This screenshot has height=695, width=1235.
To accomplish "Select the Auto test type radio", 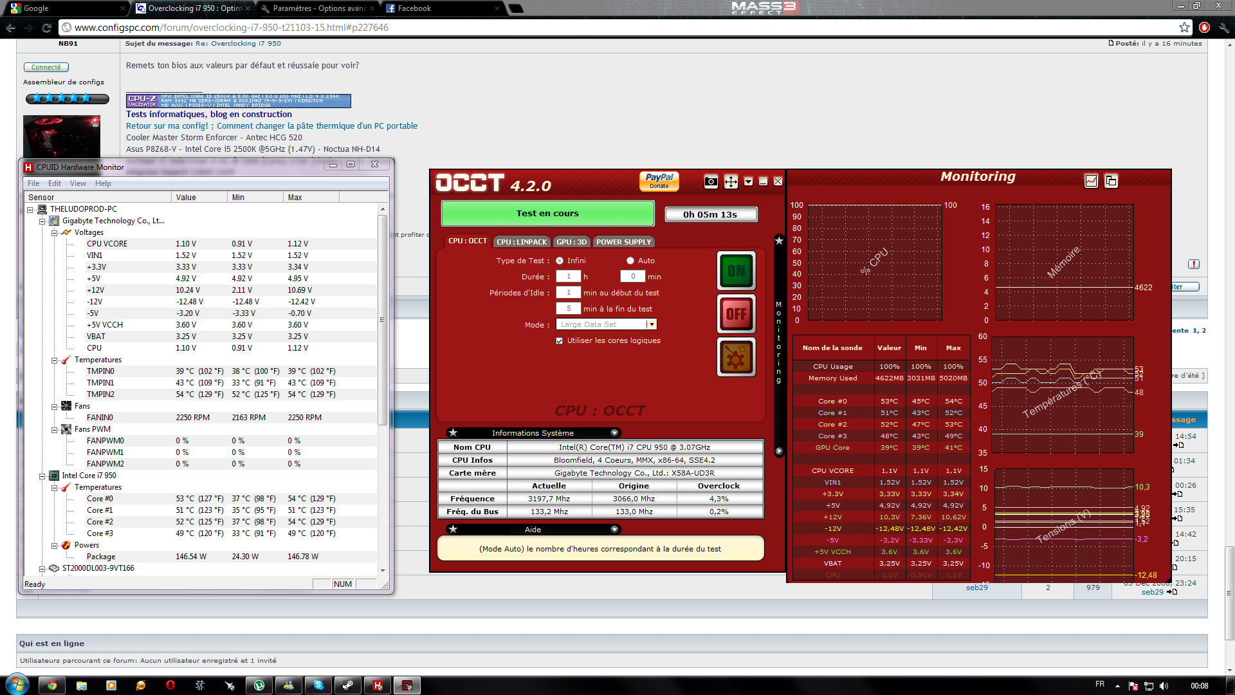I will pos(630,261).
